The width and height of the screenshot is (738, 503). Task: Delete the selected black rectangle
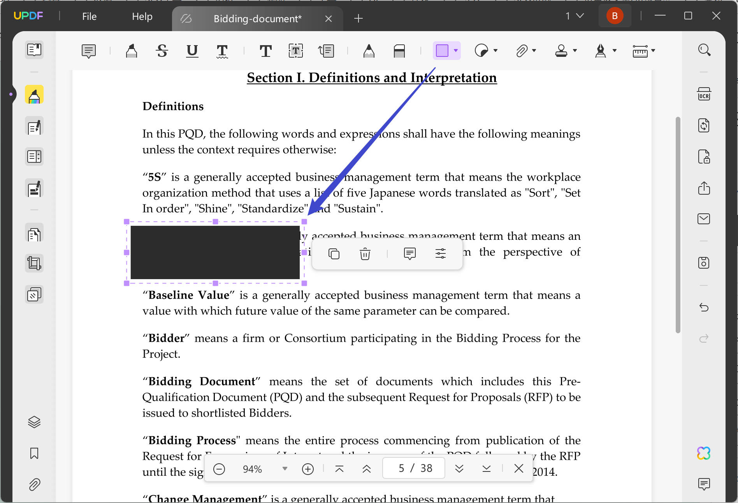pos(365,253)
